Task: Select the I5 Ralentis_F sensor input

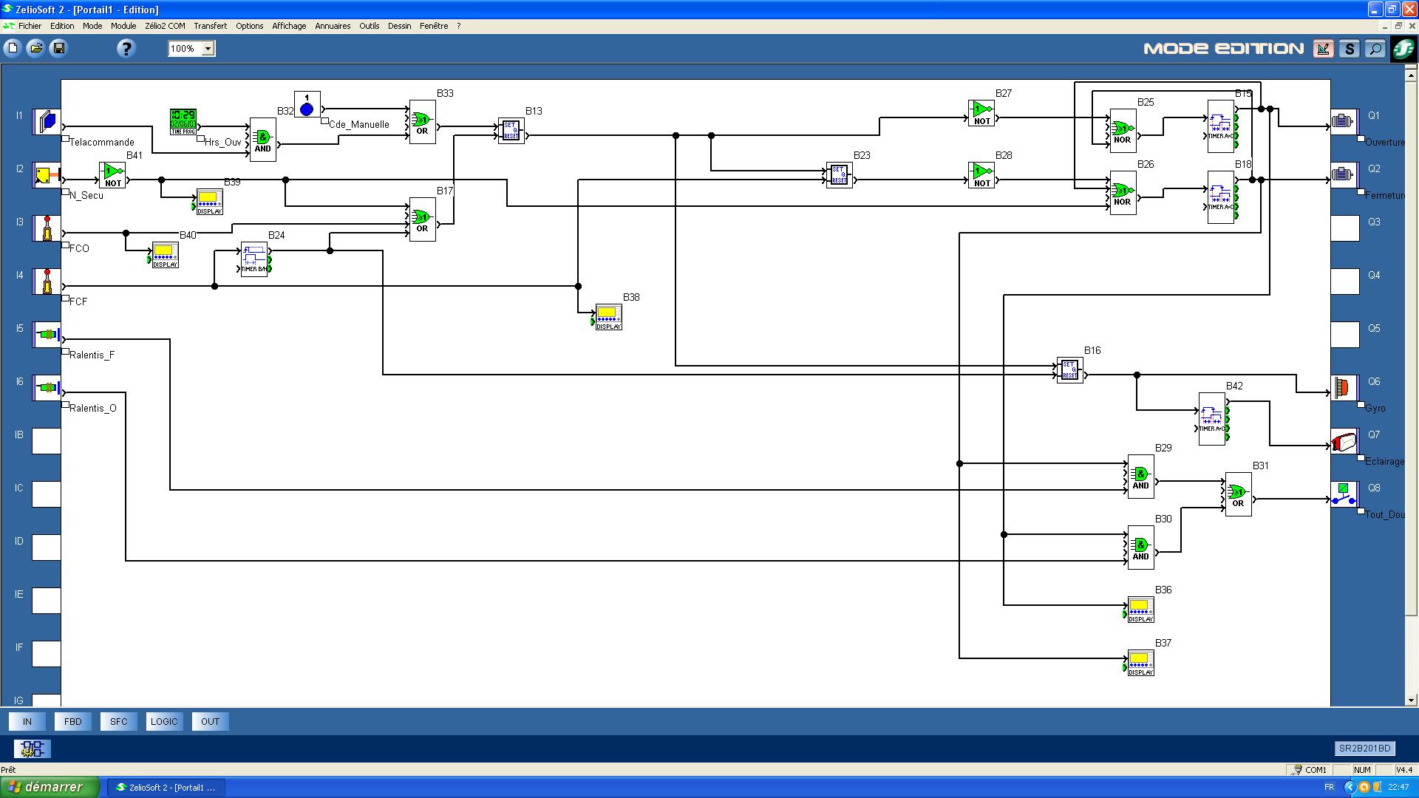Action: pyautogui.click(x=47, y=335)
